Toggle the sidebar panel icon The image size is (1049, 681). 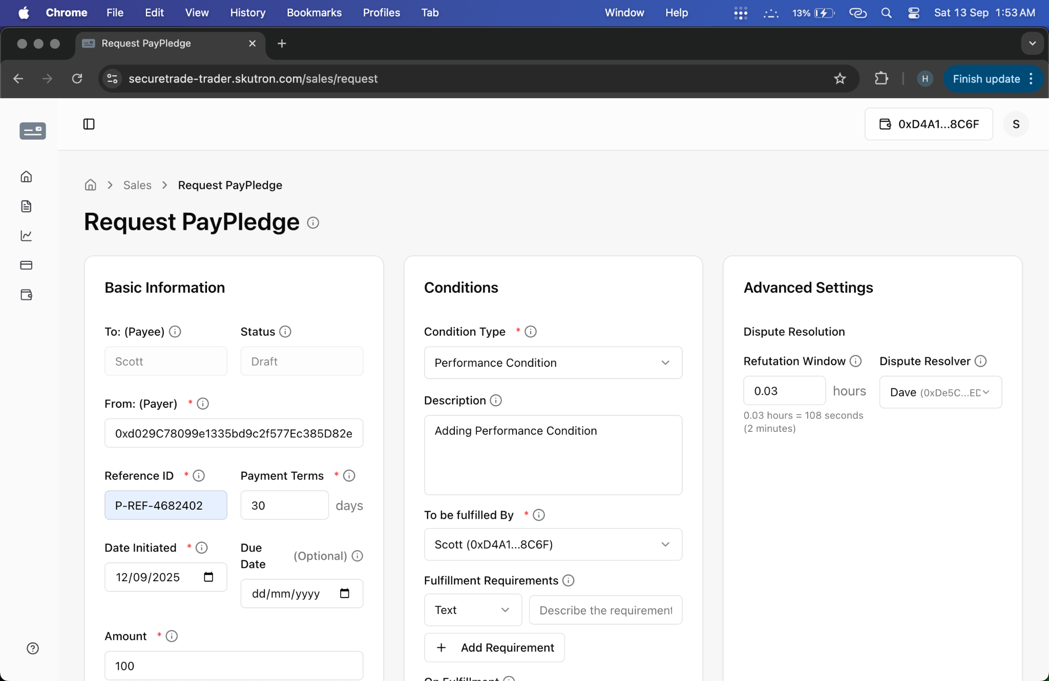coord(89,124)
